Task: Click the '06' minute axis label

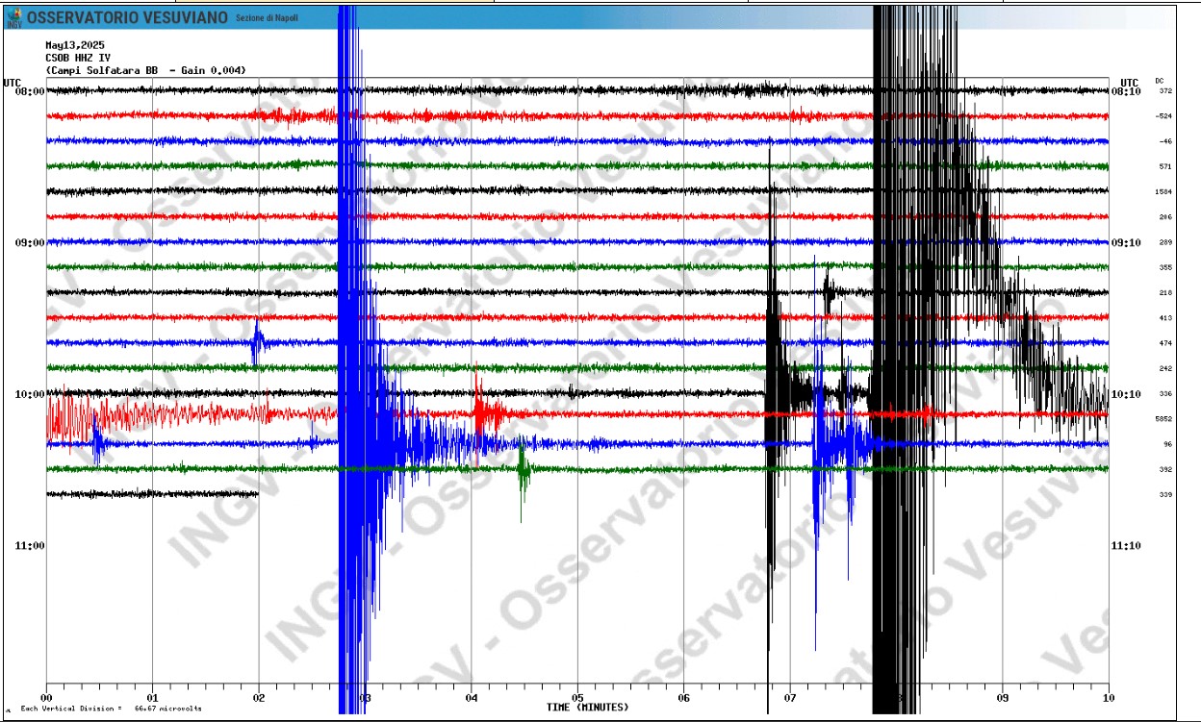Action: click(683, 698)
